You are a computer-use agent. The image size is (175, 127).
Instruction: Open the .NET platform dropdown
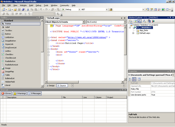[x=107, y=10]
